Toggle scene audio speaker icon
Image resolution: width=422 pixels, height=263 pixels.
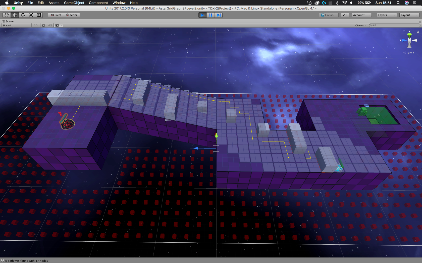50,25
